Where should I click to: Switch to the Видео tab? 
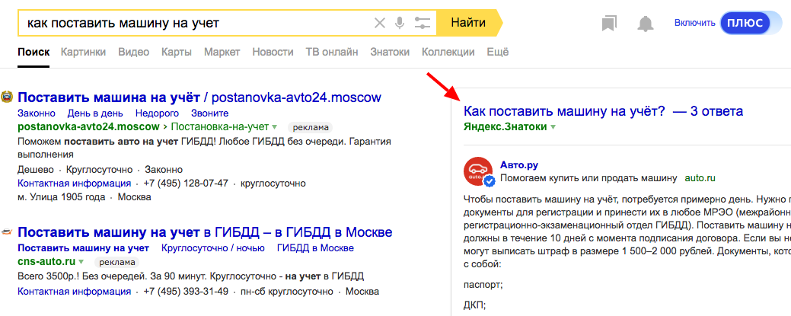click(x=134, y=52)
